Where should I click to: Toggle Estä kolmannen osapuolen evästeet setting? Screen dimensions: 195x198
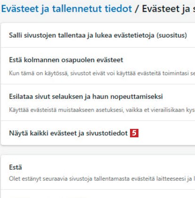[x=98, y=65]
